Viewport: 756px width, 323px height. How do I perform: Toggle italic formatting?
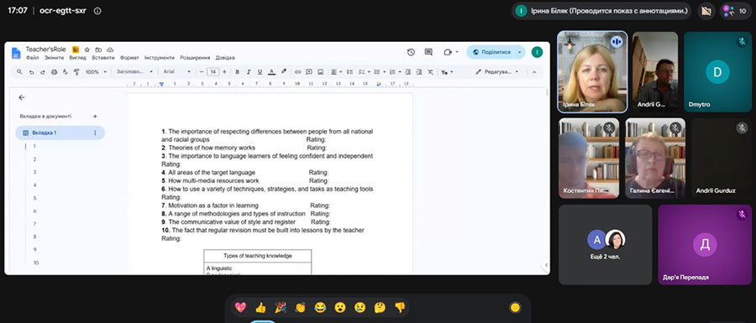click(x=249, y=71)
